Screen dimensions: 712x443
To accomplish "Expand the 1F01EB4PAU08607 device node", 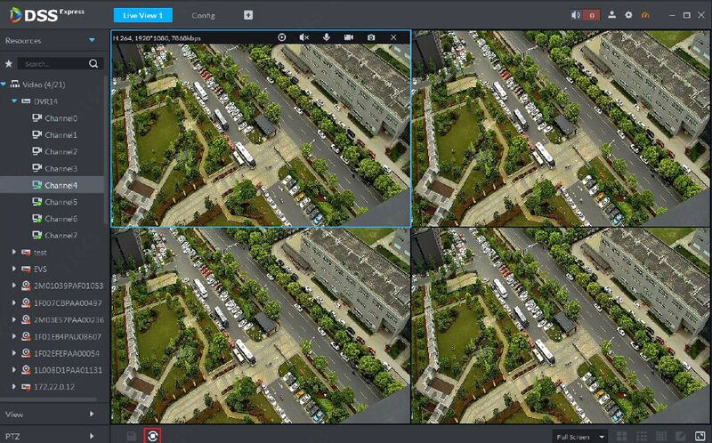I will [x=14, y=336].
